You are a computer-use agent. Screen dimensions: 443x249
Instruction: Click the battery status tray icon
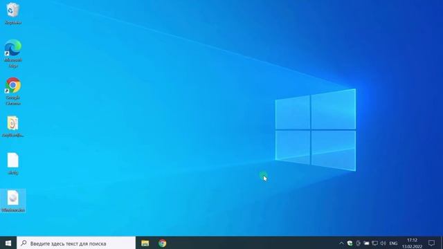tap(366, 243)
